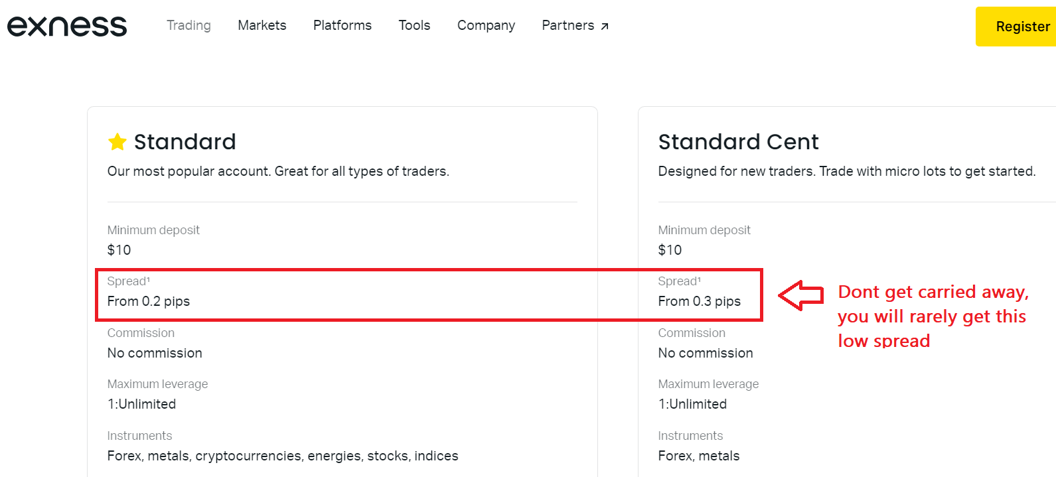Click the Exness logo
Image resolution: width=1056 pixels, height=477 pixels.
point(67,26)
